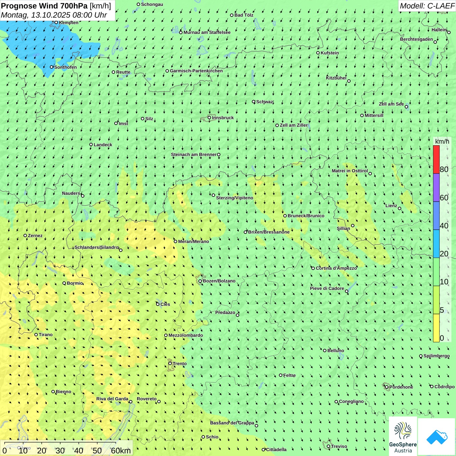
Task: Click the 'Kitzbühel' label
Action: [336, 78]
